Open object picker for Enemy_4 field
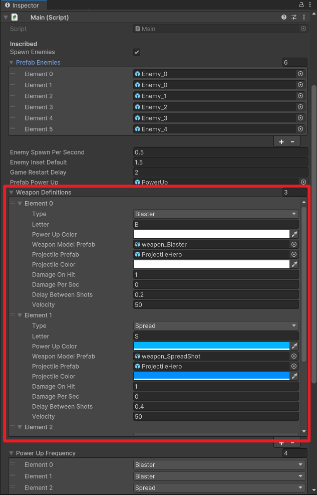 pos(300,129)
